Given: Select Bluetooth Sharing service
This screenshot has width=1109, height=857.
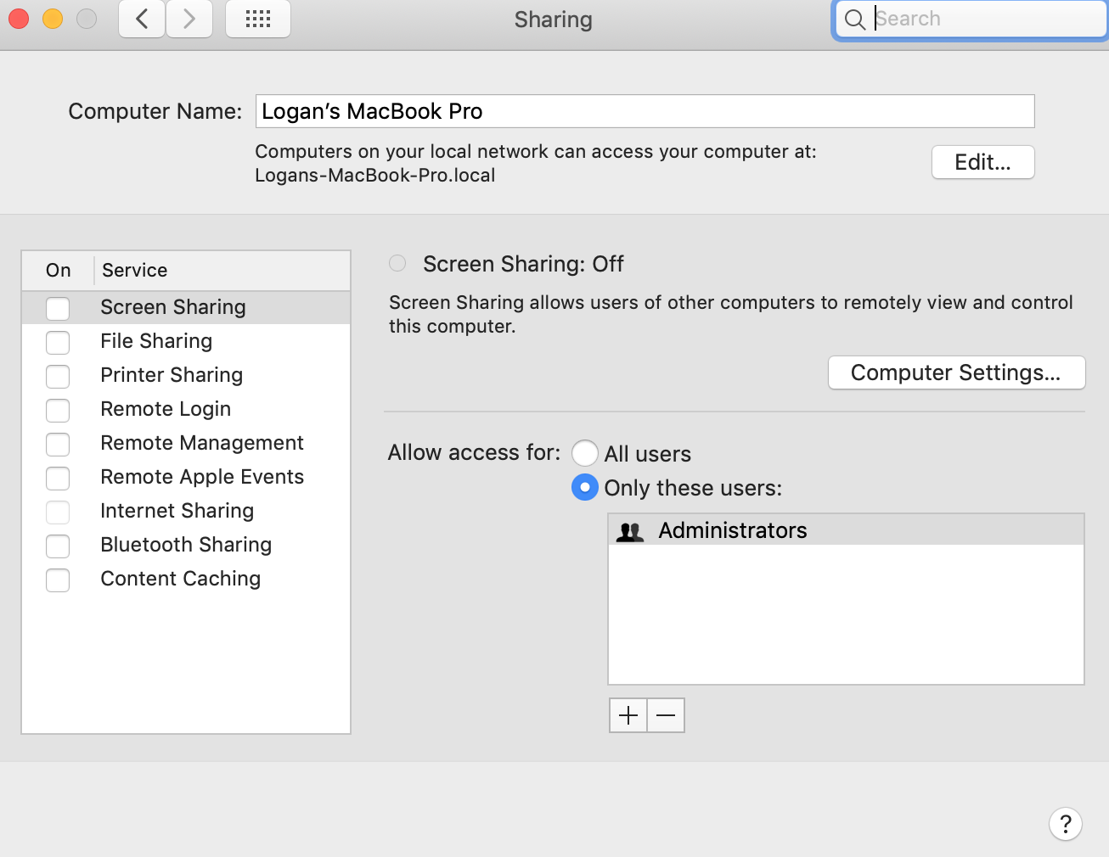Looking at the screenshot, I should coord(186,545).
